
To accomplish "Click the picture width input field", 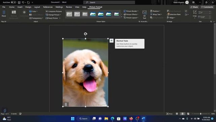I will (x=205, y=17).
